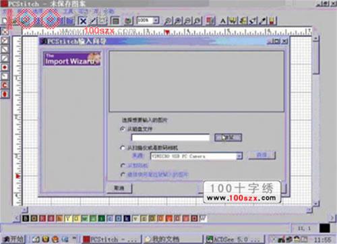Image resolution: width=337 pixels, height=244 pixels.
Task: Select the text A tool
Action: click(222, 21)
